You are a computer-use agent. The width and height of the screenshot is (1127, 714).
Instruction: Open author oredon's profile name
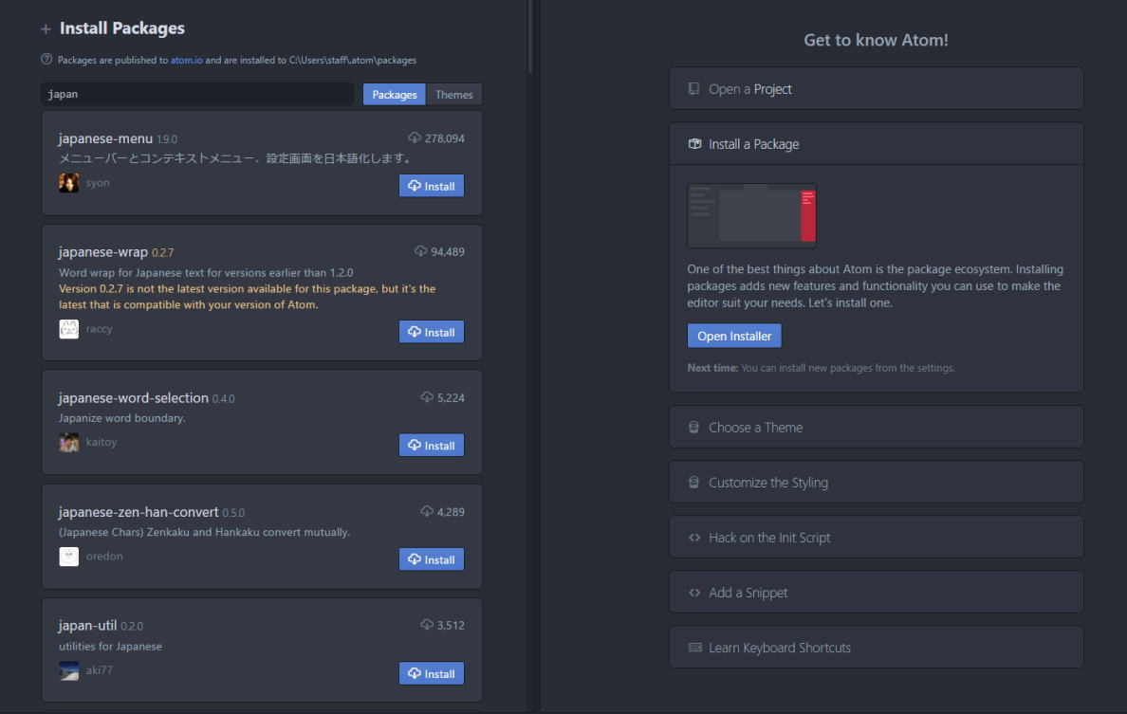104,557
